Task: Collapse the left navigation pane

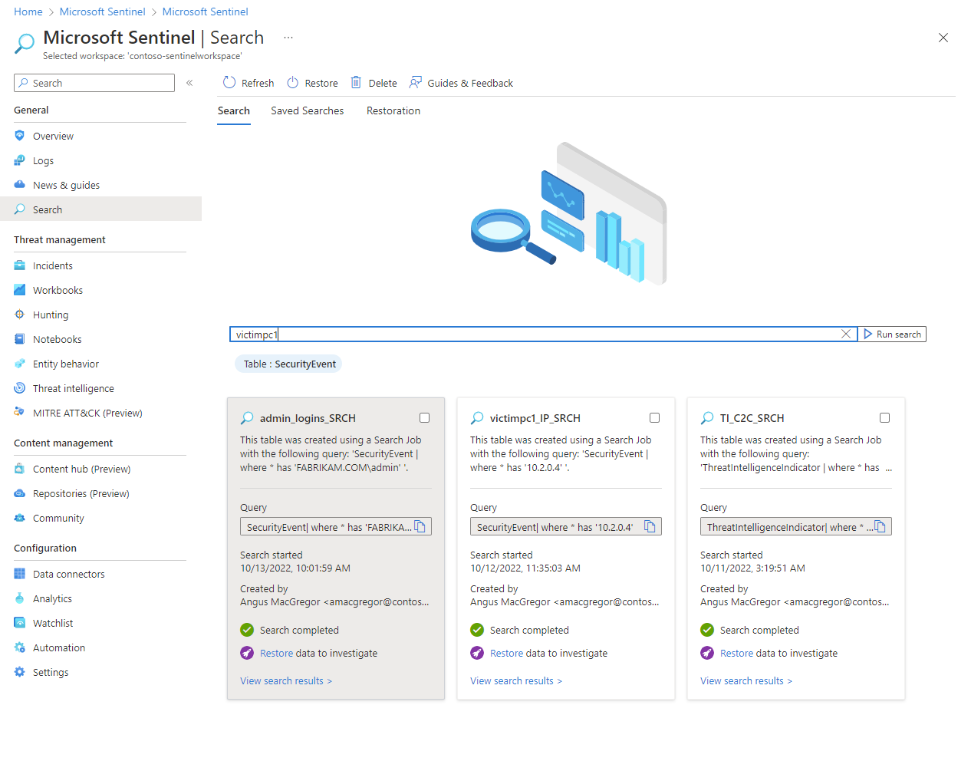Action: tap(189, 83)
